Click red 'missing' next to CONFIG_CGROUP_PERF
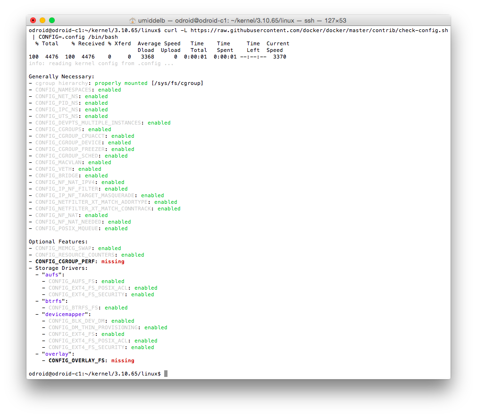This screenshot has width=477, height=417. pos(113,262)
